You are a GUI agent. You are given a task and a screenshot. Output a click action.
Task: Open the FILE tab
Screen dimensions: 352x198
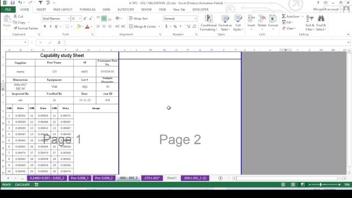pos(8,9)
